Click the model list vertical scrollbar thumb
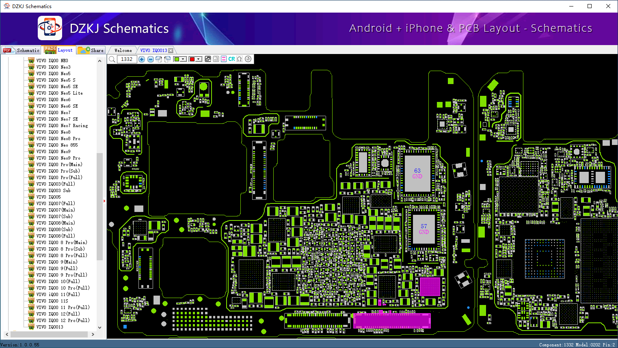Image resolution: width=618 pixels, height=348 pixels. pos(99,207)
